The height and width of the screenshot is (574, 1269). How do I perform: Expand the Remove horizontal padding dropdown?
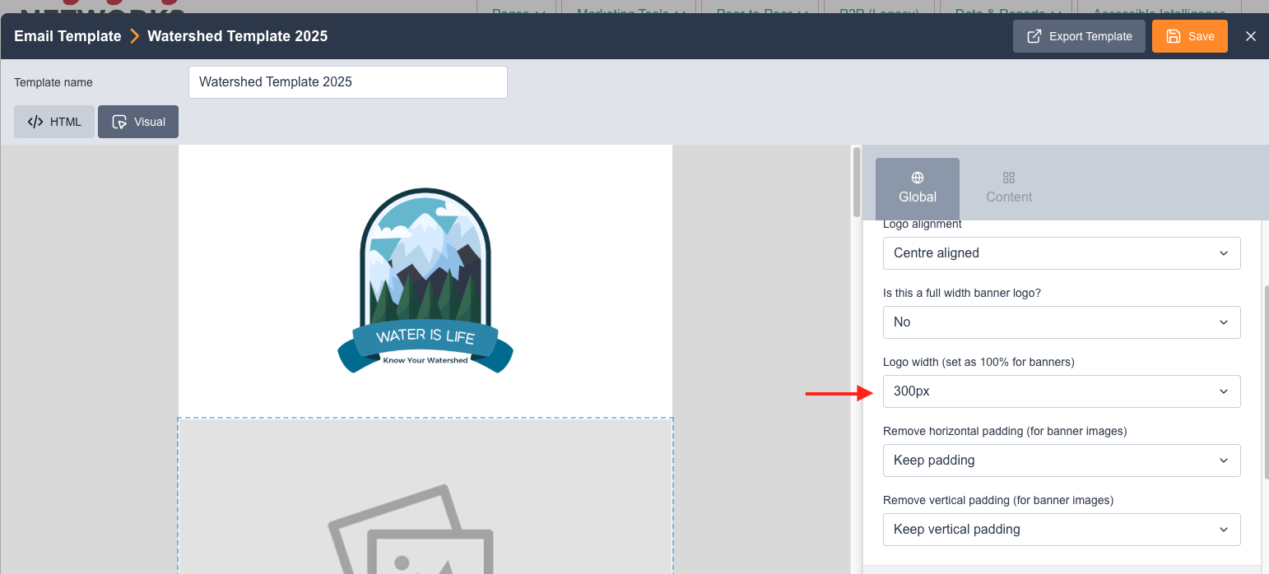point(1061,461)
